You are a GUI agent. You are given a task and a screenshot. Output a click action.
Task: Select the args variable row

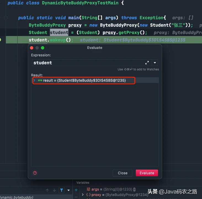(x=111, y=189)
